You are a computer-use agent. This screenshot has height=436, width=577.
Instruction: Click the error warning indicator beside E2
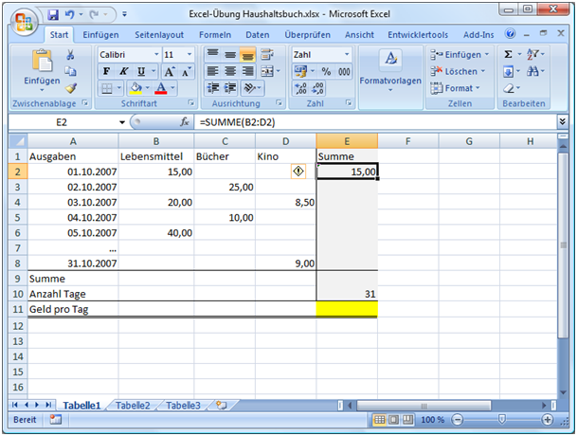(298, 172)
